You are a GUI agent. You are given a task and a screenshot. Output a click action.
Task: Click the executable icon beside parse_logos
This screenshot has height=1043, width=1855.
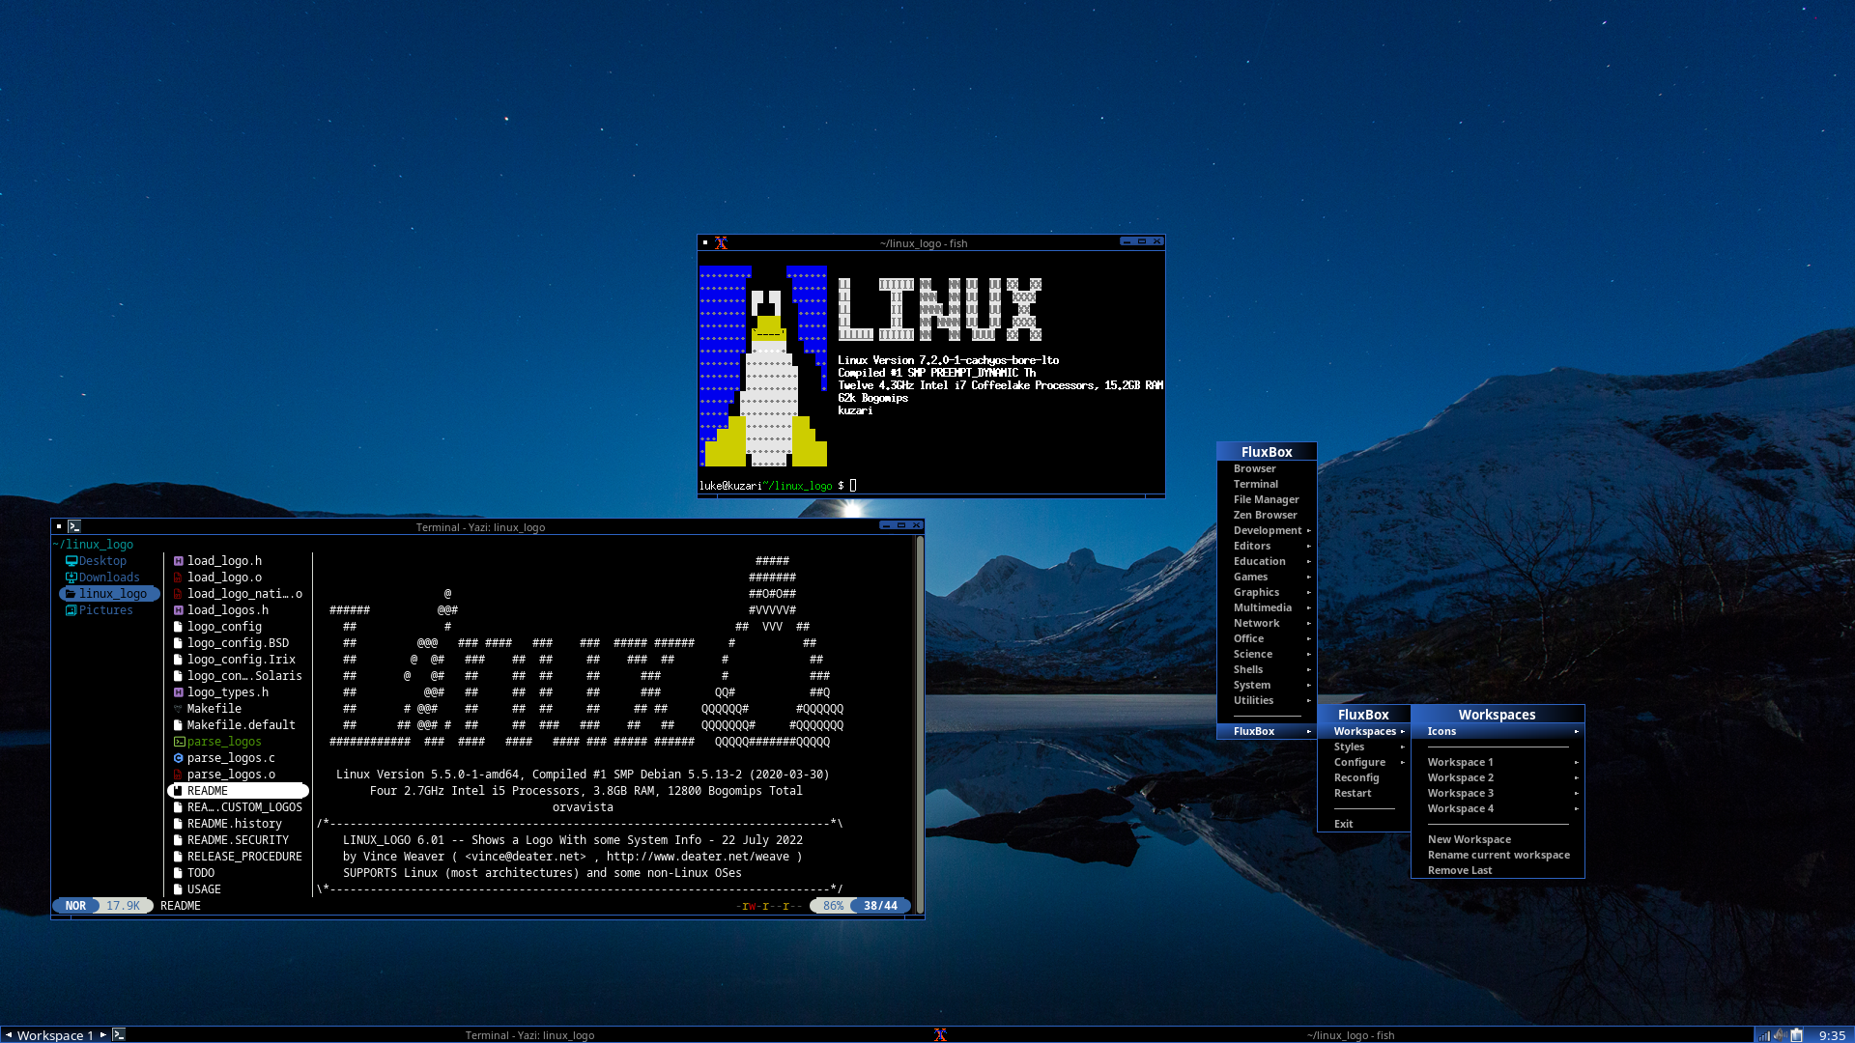(x=179, y=742)
